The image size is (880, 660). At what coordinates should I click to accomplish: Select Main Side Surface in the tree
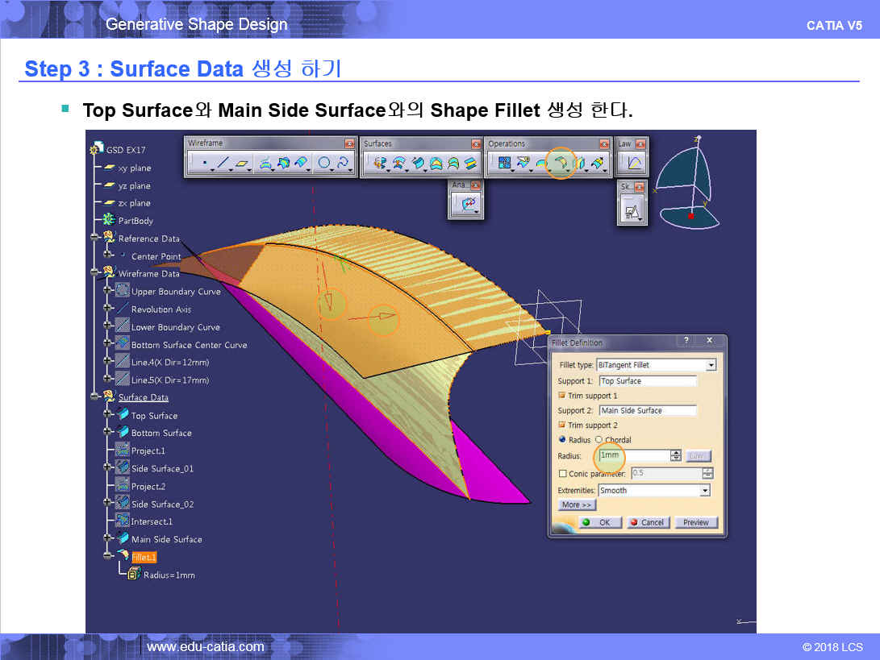166,539
